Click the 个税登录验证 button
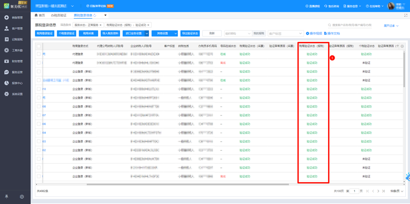Image resolution: width=410 pixels, height=204 pixels. point(66,33)
